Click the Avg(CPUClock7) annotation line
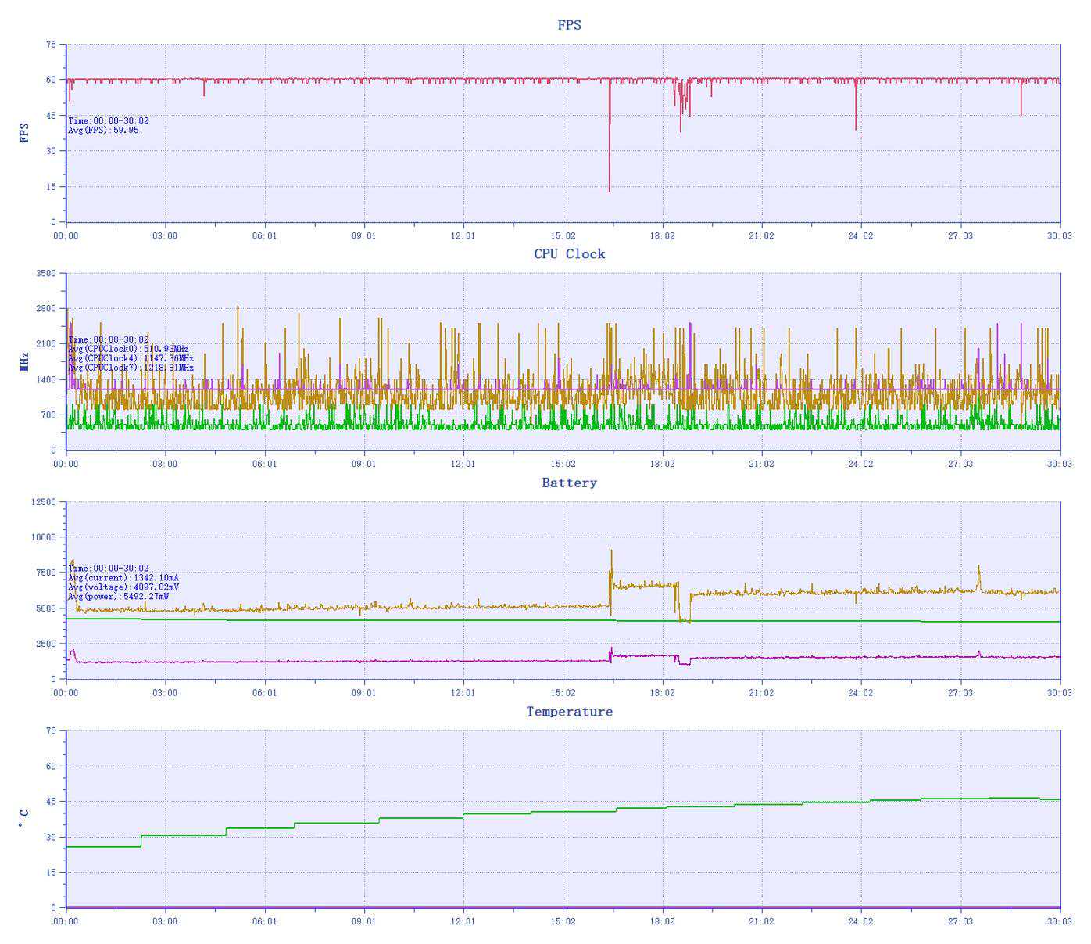 pyautogui.click(x=131, y=368)
